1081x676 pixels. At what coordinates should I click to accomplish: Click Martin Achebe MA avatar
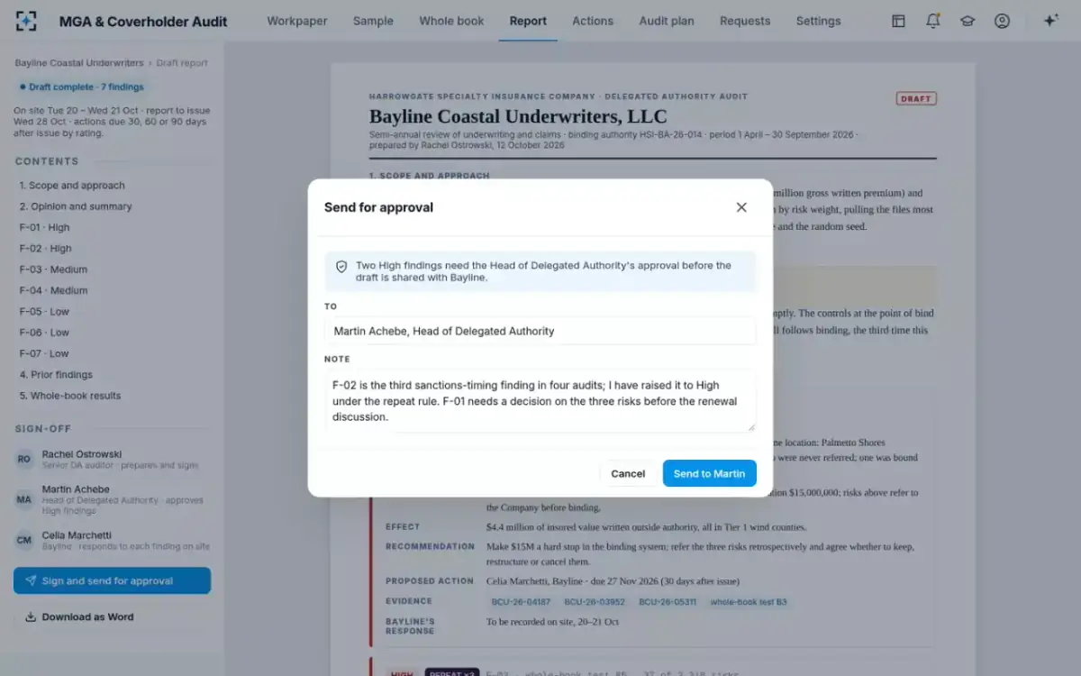(x=24, y=499)
